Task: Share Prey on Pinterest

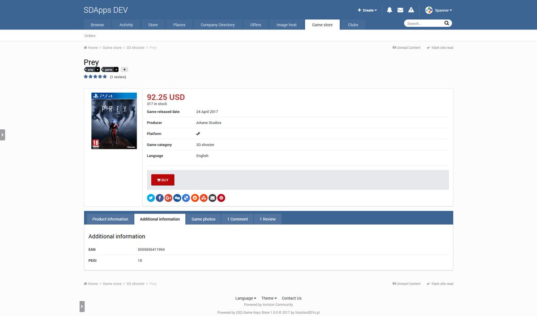Action: pyautogui.click(x=221, y=198)
